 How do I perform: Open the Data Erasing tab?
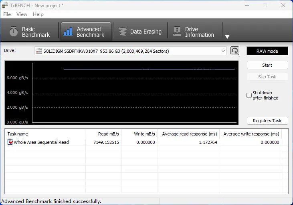[141, 32]
